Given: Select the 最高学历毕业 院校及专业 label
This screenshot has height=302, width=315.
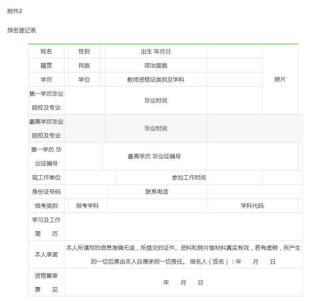Looking at the screenshot, I should click(x=46, y=129).
